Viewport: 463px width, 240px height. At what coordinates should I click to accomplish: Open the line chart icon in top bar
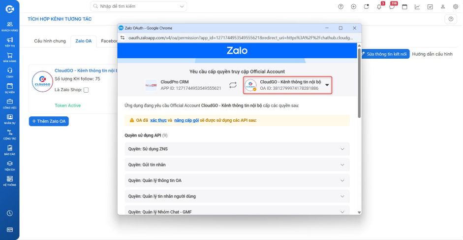point(417,7)
